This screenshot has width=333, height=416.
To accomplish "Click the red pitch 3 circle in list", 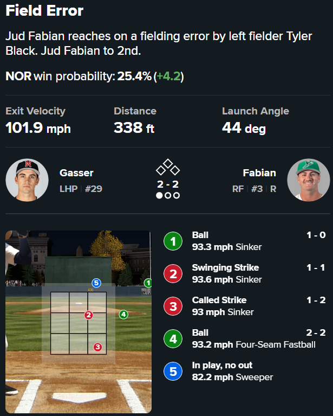I will [173, 306].
